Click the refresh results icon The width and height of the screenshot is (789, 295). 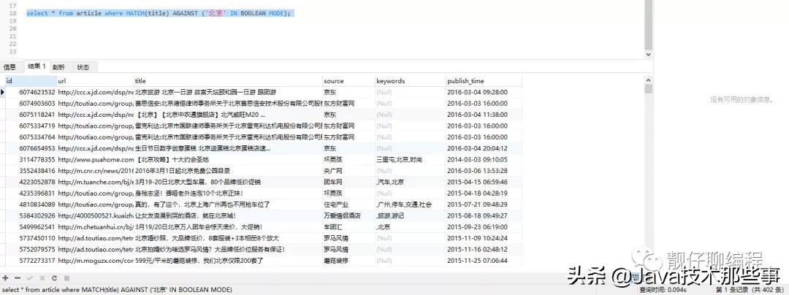[54, 278]
